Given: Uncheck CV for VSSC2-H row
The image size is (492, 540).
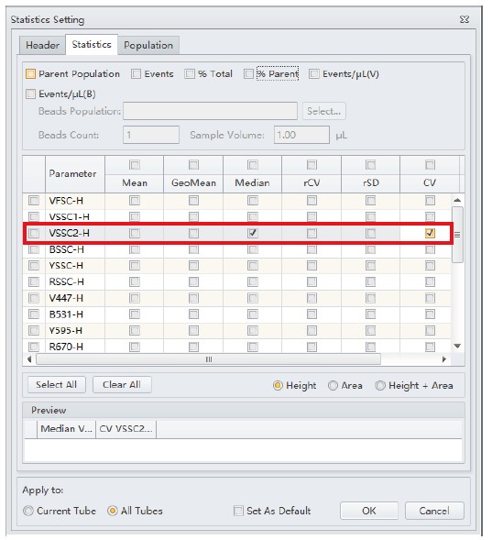Looking at the screenshot, I should tap(430, 233).
